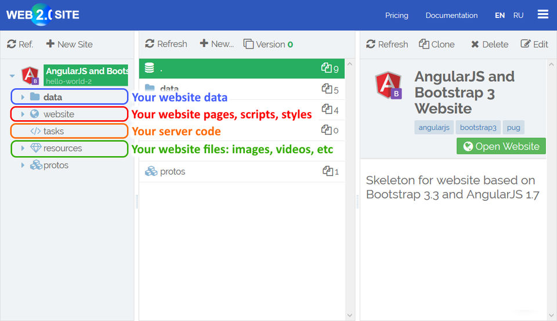Select the AngularJS and Bootstrap hello-world-2 site

(86, 75)
